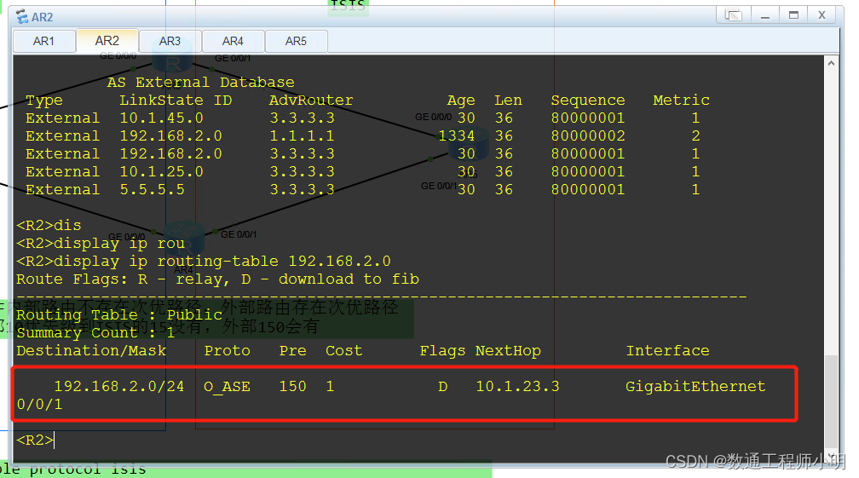859x478 pixels.
Task: Click the O_ASE protocol value
Action: 227,387
